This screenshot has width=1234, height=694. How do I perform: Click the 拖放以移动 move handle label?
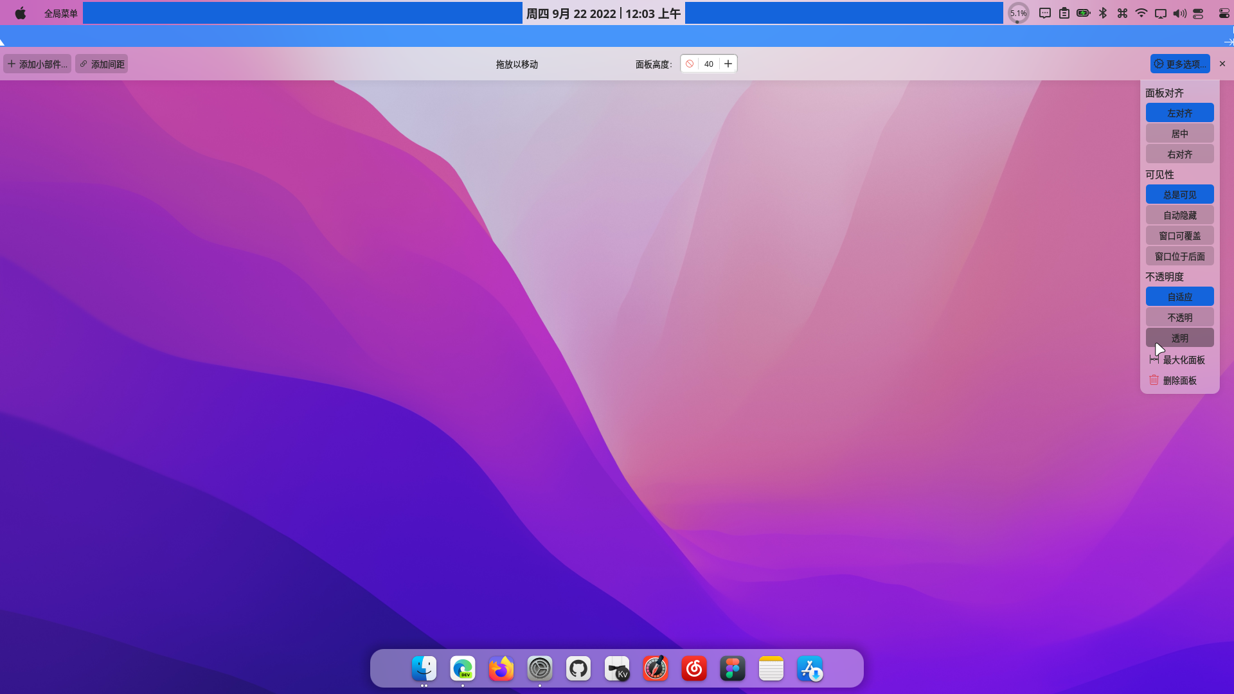(517, 64)
